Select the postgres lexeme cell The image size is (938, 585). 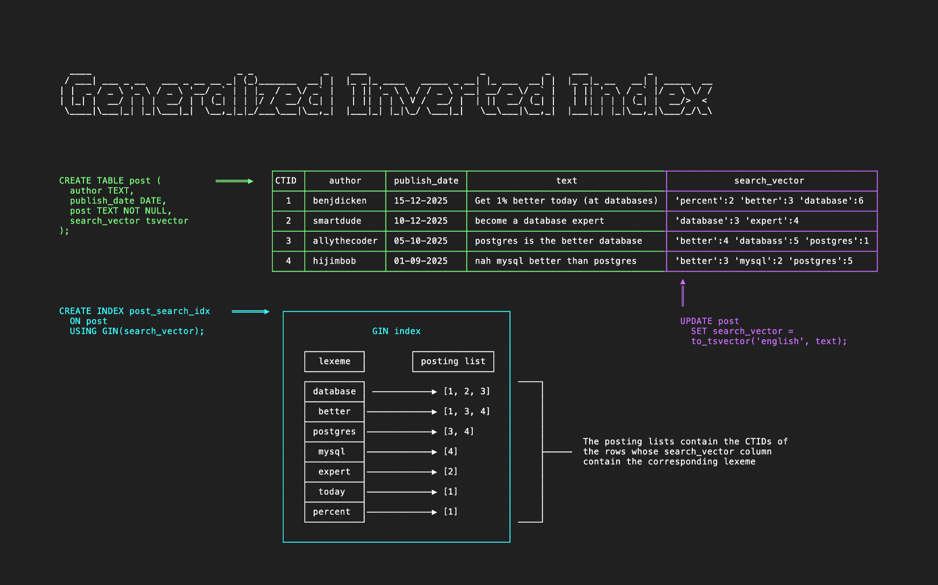(334, 432)
